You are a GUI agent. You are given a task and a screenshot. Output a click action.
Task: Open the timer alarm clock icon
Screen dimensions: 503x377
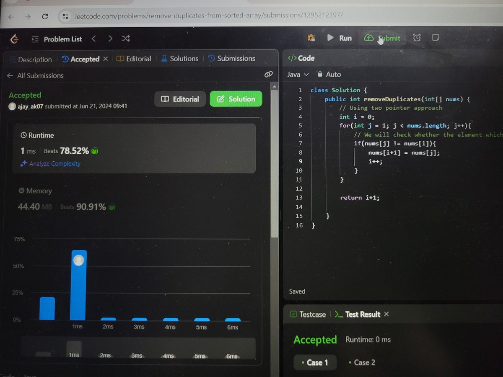tap(417, 38)
